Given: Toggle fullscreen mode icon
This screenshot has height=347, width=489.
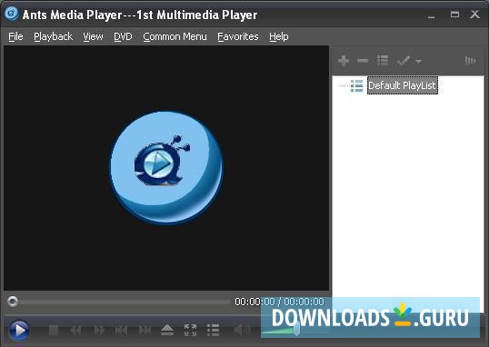Looking at the screenshot, I should click(x=190, y=330).
